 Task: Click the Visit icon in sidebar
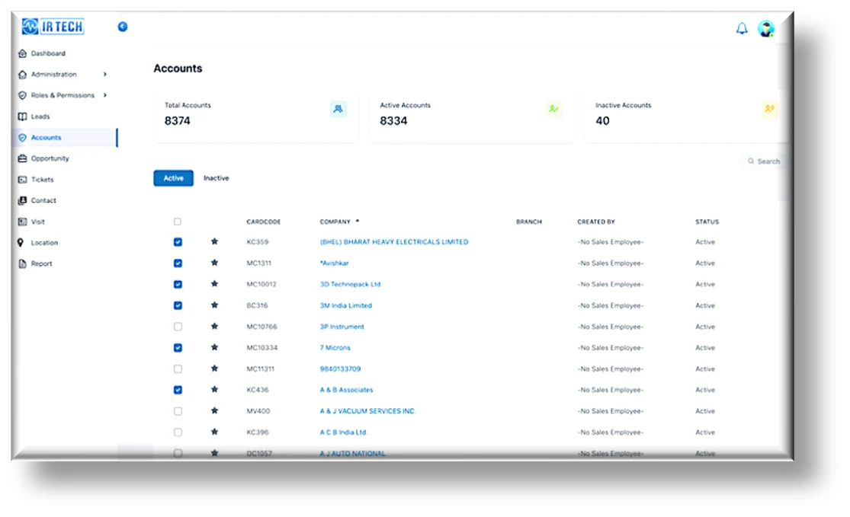click(x=22, y=222)
